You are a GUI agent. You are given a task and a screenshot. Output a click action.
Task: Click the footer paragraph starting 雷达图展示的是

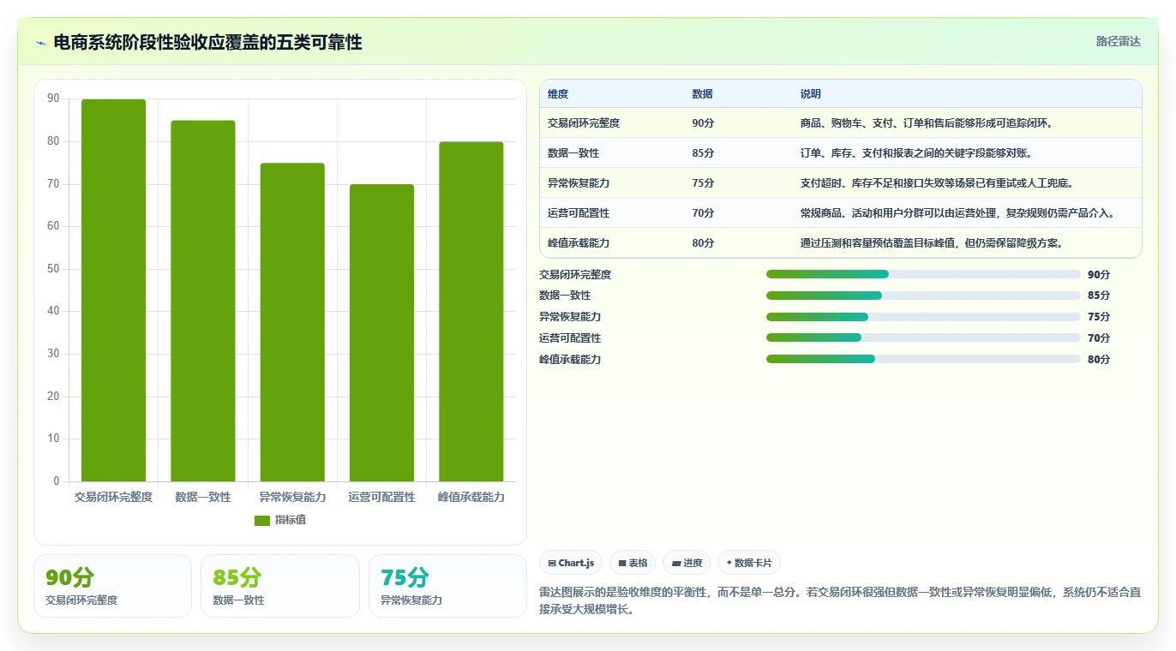click(840, 601)
